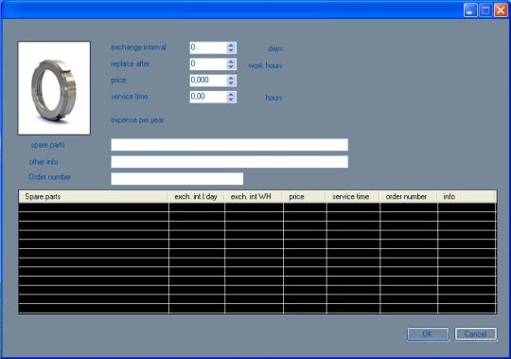
Task: Decrease the exchange interval value
Action: (x=231, y=50)
